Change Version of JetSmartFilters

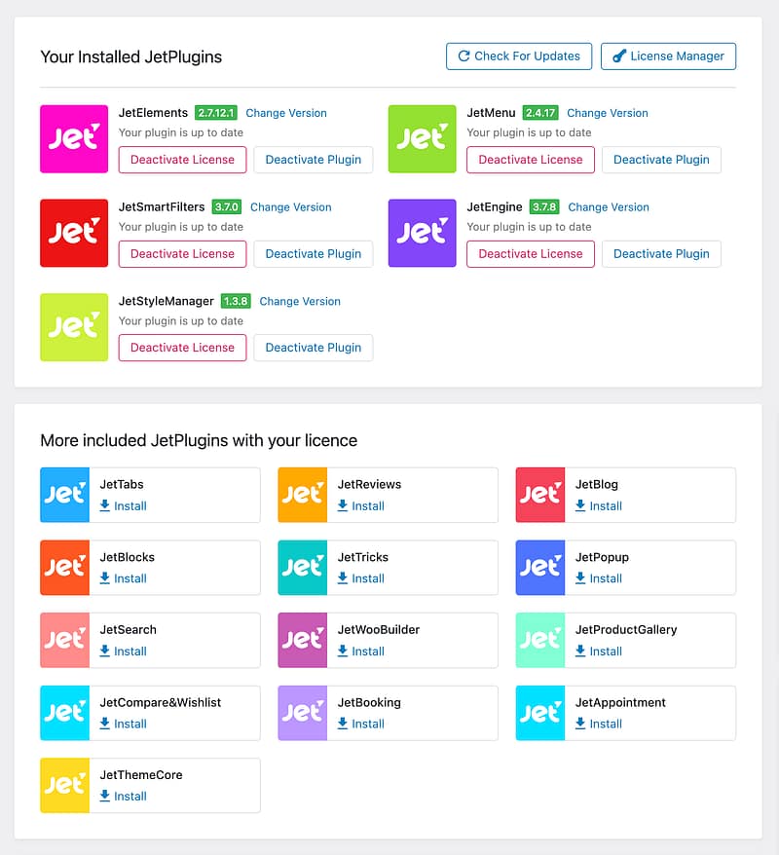[x=290, y=207]
